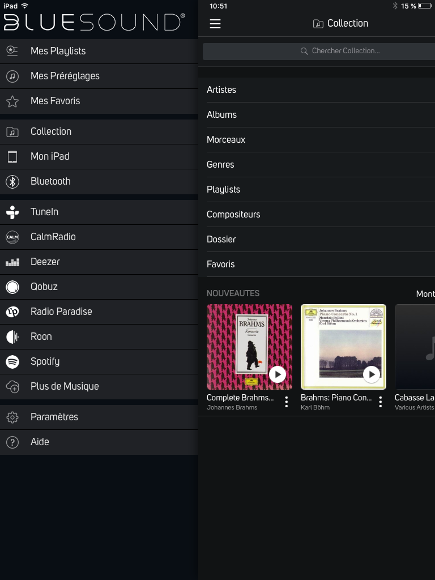Viewport: 435px width, 580px height.
Task: Open the Roon service
Action: pyautogui.click(x=99, y=337)
